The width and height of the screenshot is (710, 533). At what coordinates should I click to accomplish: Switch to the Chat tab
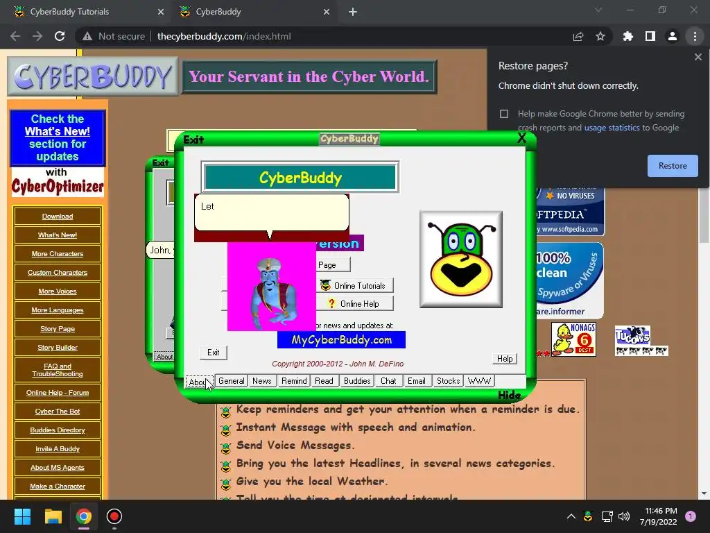point(388,381)
